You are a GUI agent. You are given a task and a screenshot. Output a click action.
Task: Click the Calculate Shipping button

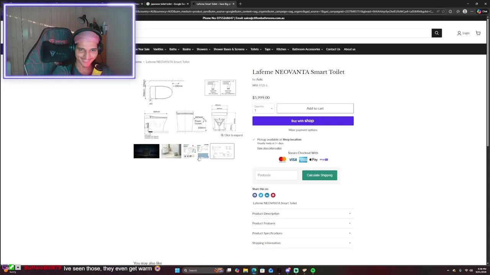click(320, 175)
